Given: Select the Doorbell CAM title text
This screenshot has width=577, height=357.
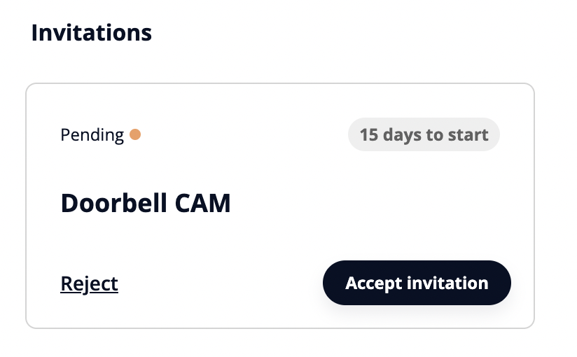Looking at the screenshot, I should click(146, 203).
